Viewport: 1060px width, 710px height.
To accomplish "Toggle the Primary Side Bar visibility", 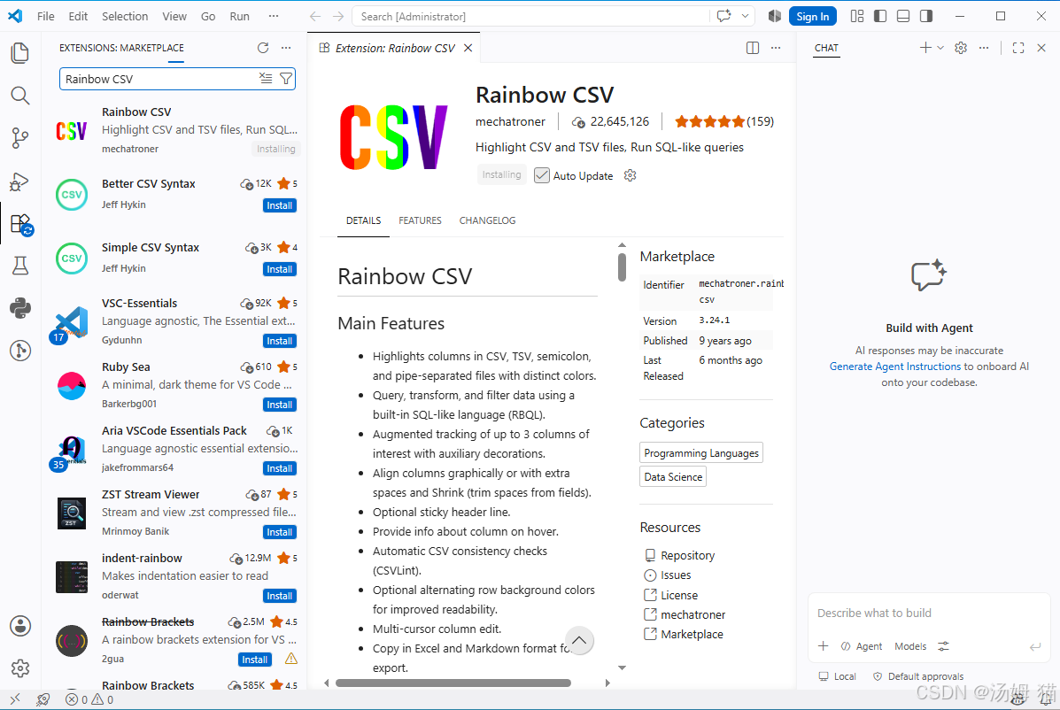I will coord(880,16).
